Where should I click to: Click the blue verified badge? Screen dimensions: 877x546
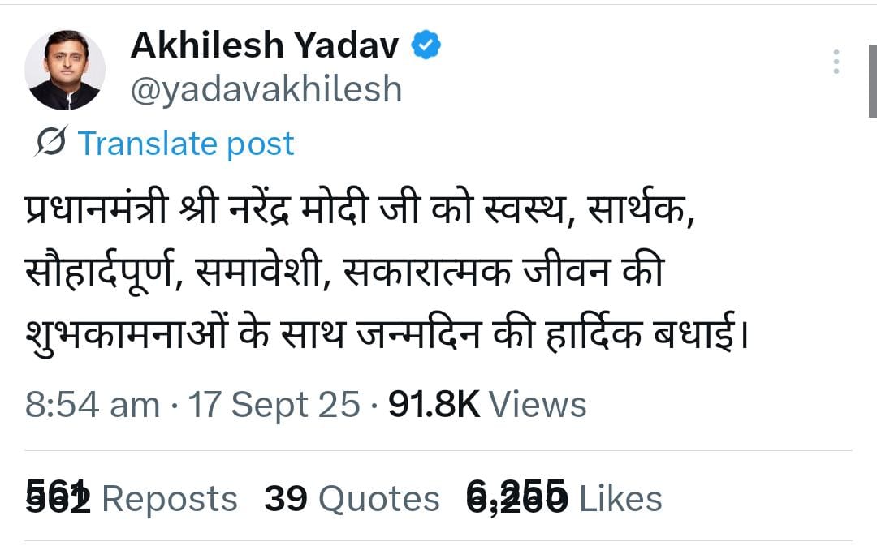(x=426, y=45)
